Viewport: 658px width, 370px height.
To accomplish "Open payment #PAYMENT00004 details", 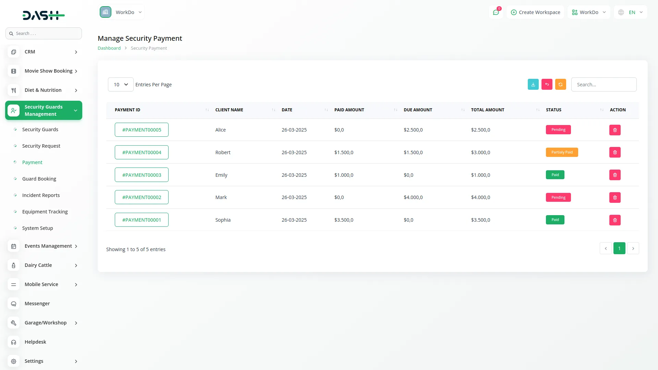I will click(142, 152).
